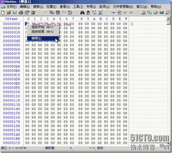Viewport: 172px width, 153px height.
Task: Click the Replace HEX values icon
Action: pos(101,13)
